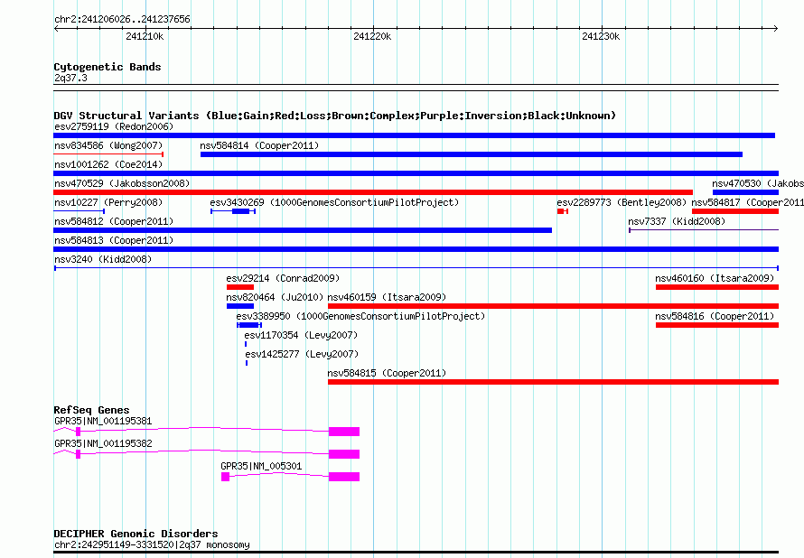
Task: Click the large exon of GPR35 NM_001195382
Action: coord(344,454)
